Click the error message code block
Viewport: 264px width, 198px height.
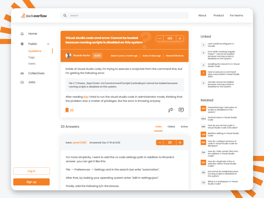coord(125,85)
